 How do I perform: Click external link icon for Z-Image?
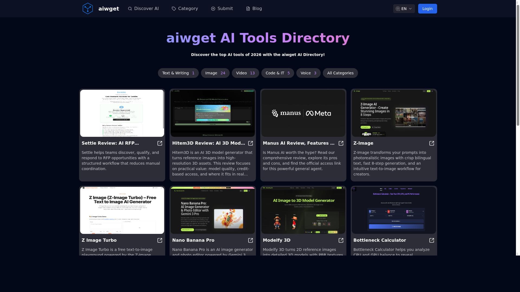coord(432,143)
